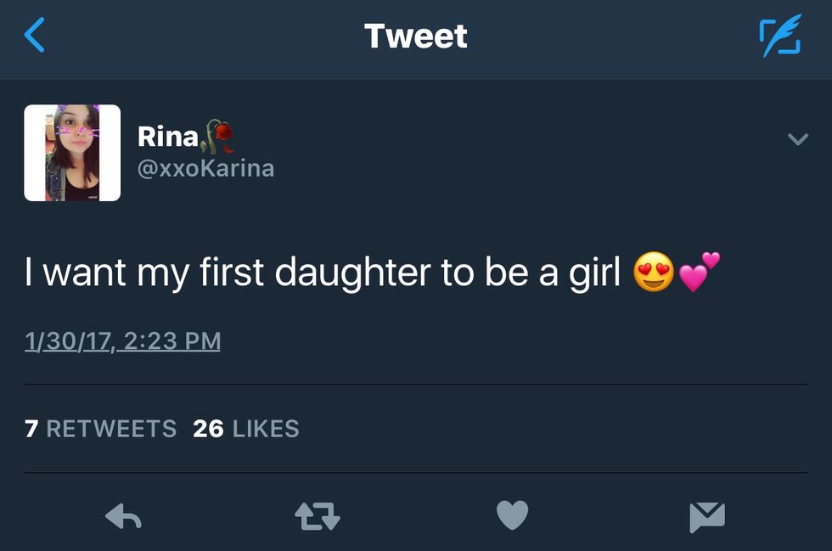Open the @xxoKarina profile handle

205,168
